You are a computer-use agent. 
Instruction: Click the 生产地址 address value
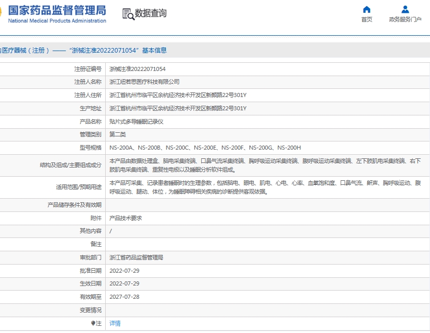coord(178,108)
